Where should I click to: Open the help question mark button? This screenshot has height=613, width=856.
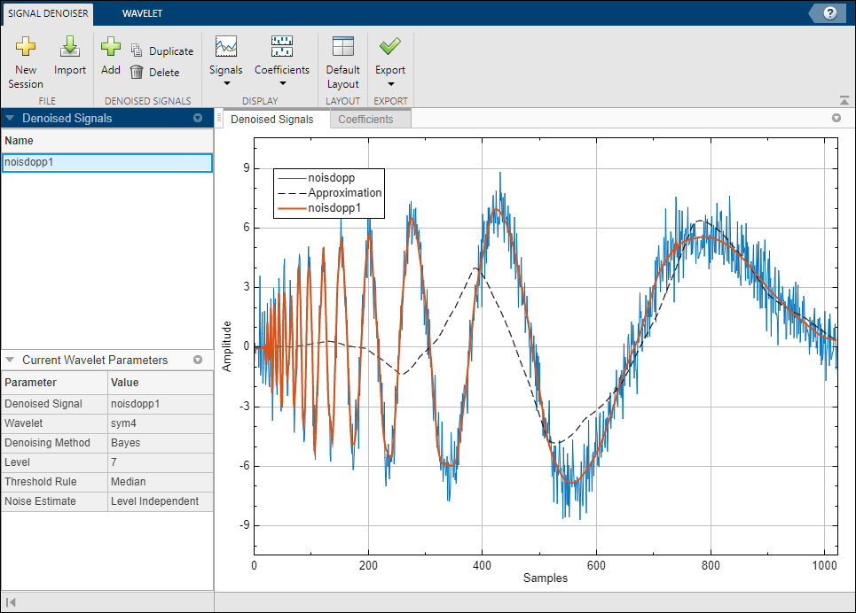[830, 12]
